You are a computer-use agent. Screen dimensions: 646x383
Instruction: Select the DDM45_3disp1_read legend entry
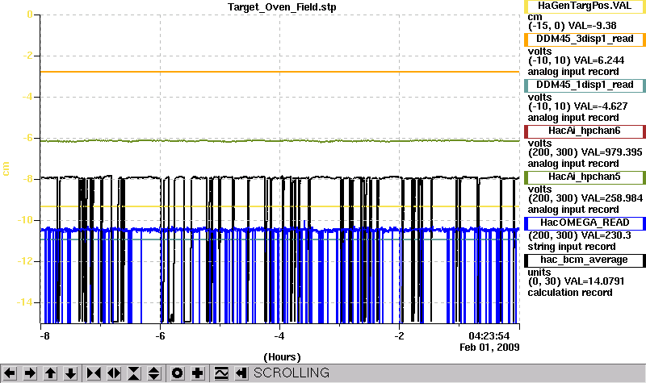pos(584,39)
